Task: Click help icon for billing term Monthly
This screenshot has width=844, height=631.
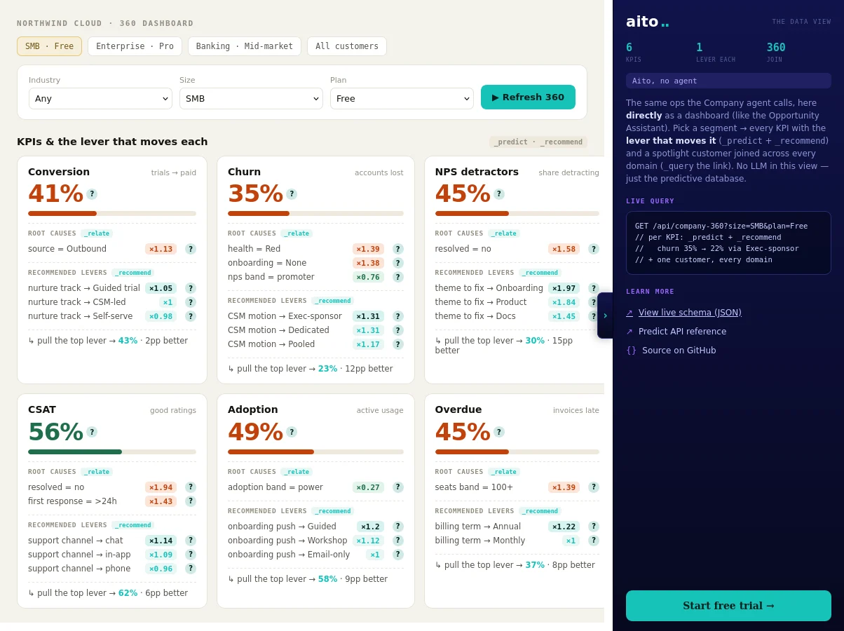Action: coord(594,541)
